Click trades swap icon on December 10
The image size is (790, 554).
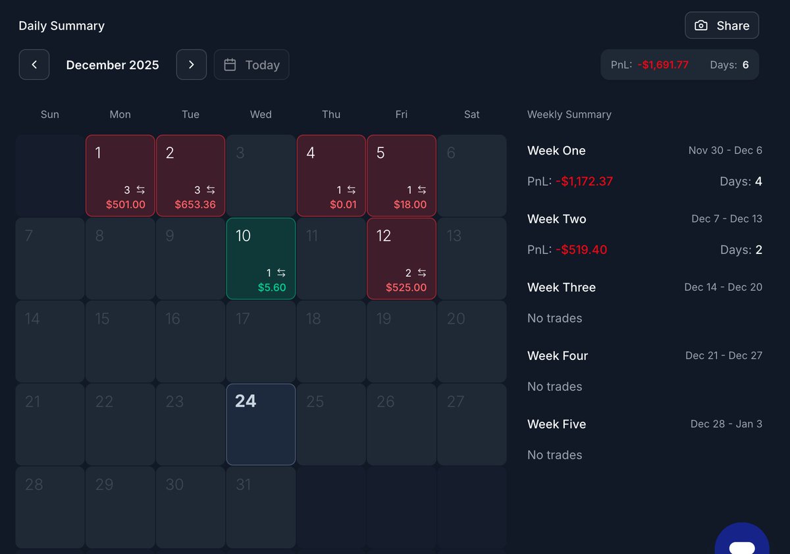(281, 272)
